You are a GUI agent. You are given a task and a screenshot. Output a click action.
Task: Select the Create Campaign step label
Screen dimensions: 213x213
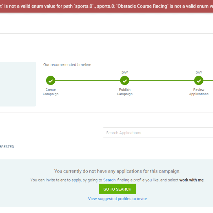50,92
